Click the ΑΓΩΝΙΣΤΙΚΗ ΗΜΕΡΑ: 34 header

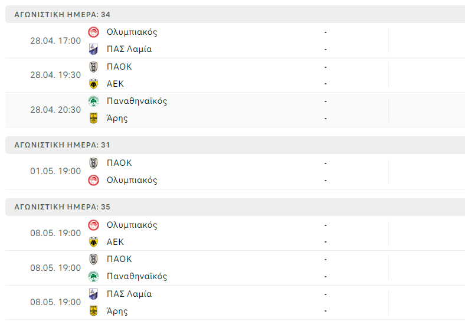click(x=63, y=14)
